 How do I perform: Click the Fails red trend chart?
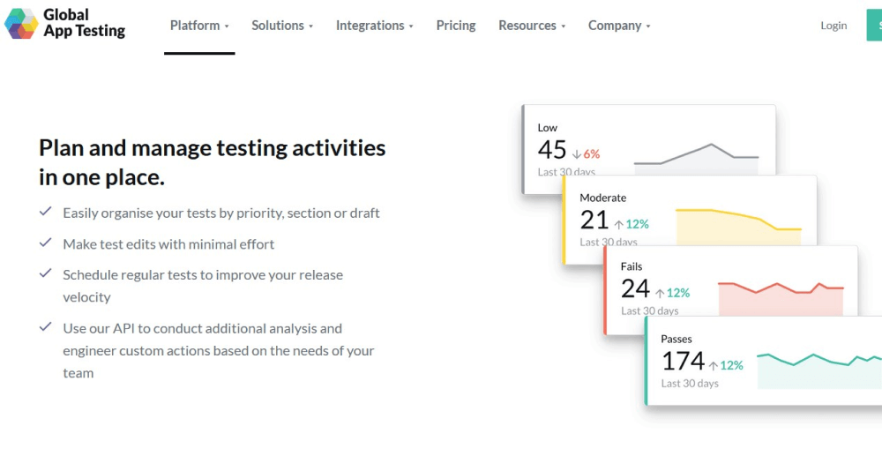click(781, 297)
